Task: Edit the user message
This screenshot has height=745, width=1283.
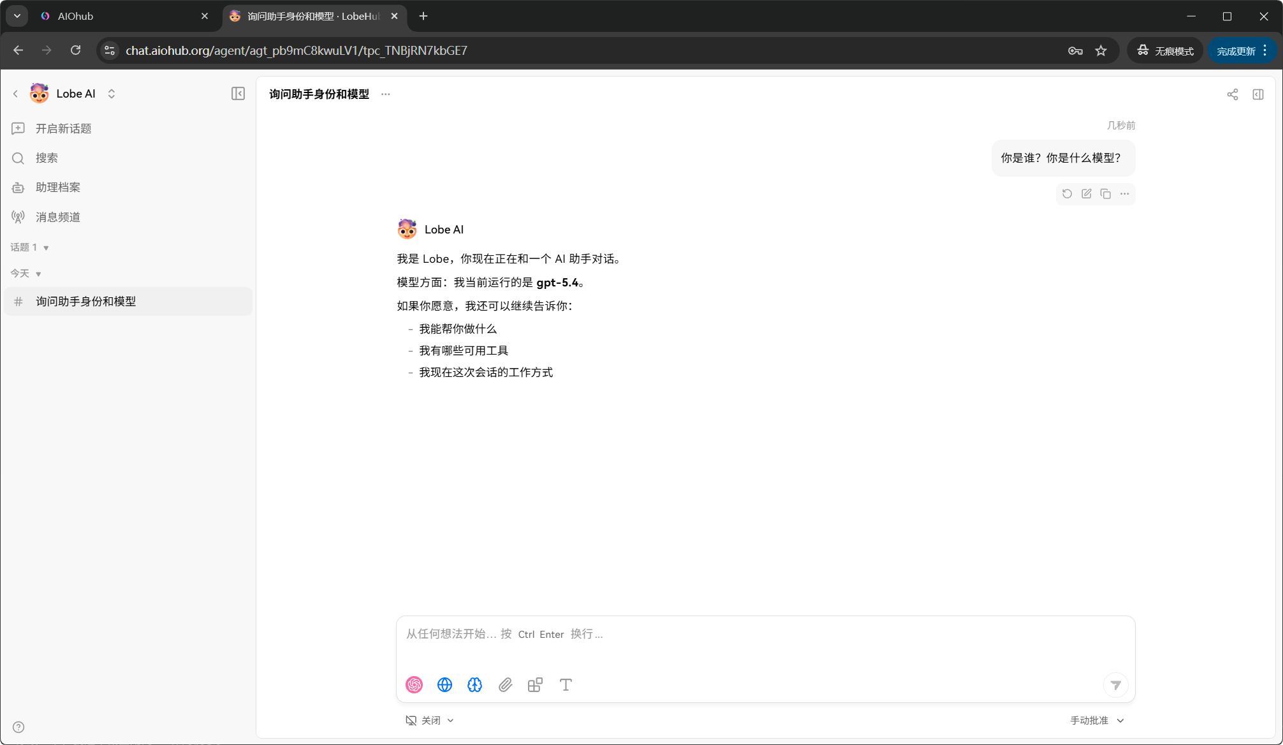Action: click(1087, 194)
